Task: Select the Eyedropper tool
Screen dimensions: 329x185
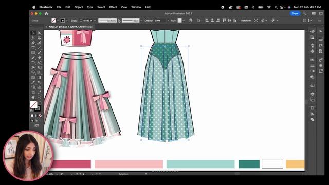Action: [33, 82]
